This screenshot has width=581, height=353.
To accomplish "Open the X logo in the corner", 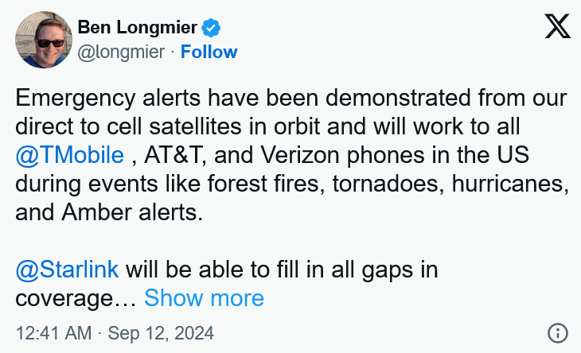I will tap(558, 26).
